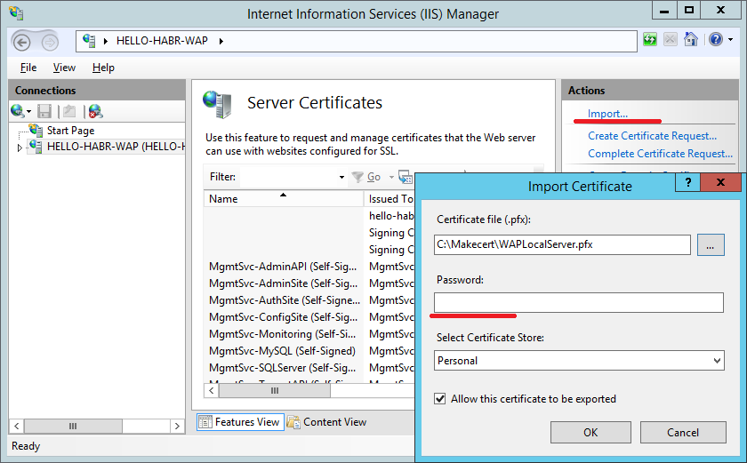Go to Home via house icon
747x463 pixels.
click(691, 40)
